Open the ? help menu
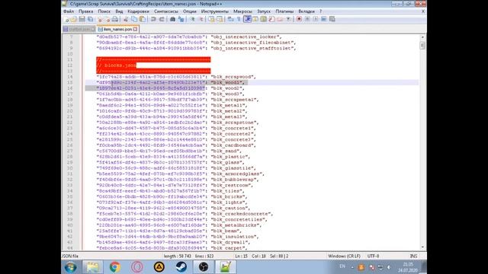Viewport: 488px width, 274px height. [x=320, y=11]
